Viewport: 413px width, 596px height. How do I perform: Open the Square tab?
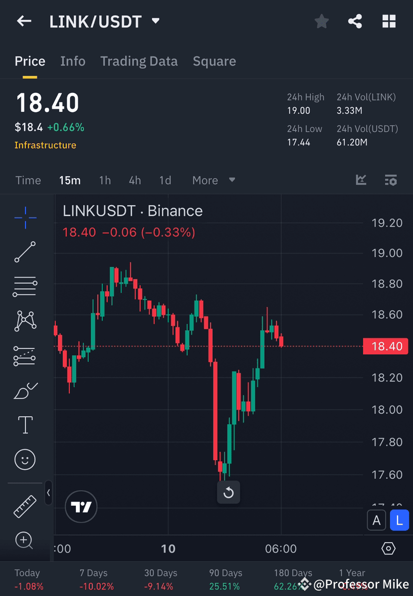[214, 61]
